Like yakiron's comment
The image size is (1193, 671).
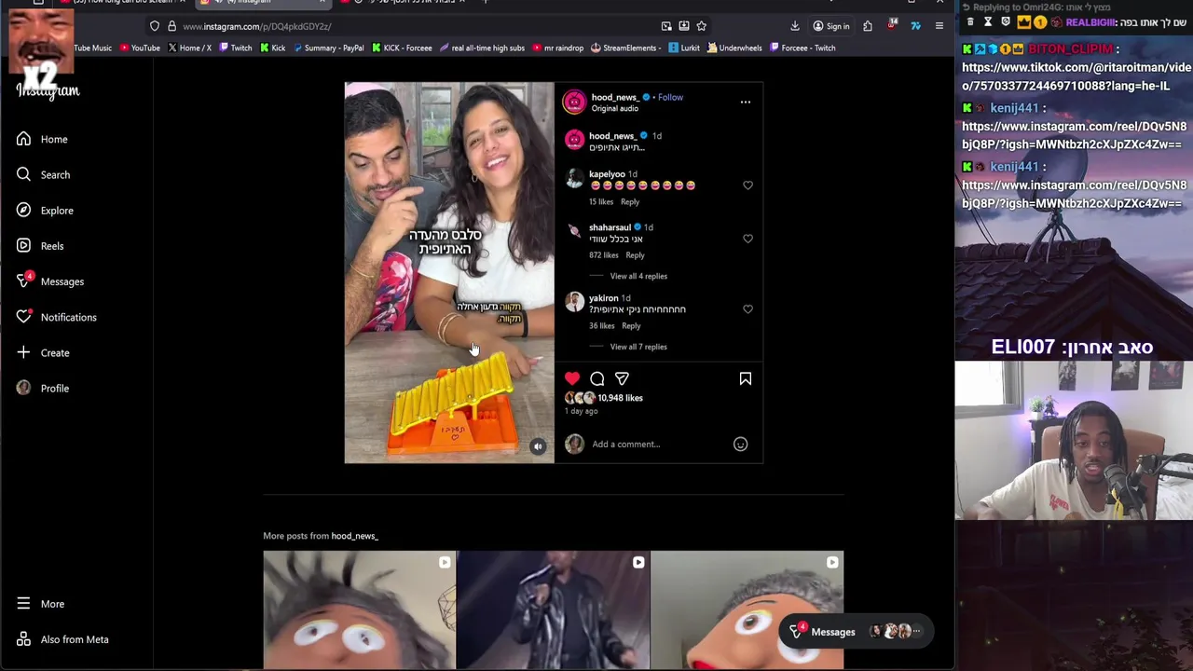(747, 309)
